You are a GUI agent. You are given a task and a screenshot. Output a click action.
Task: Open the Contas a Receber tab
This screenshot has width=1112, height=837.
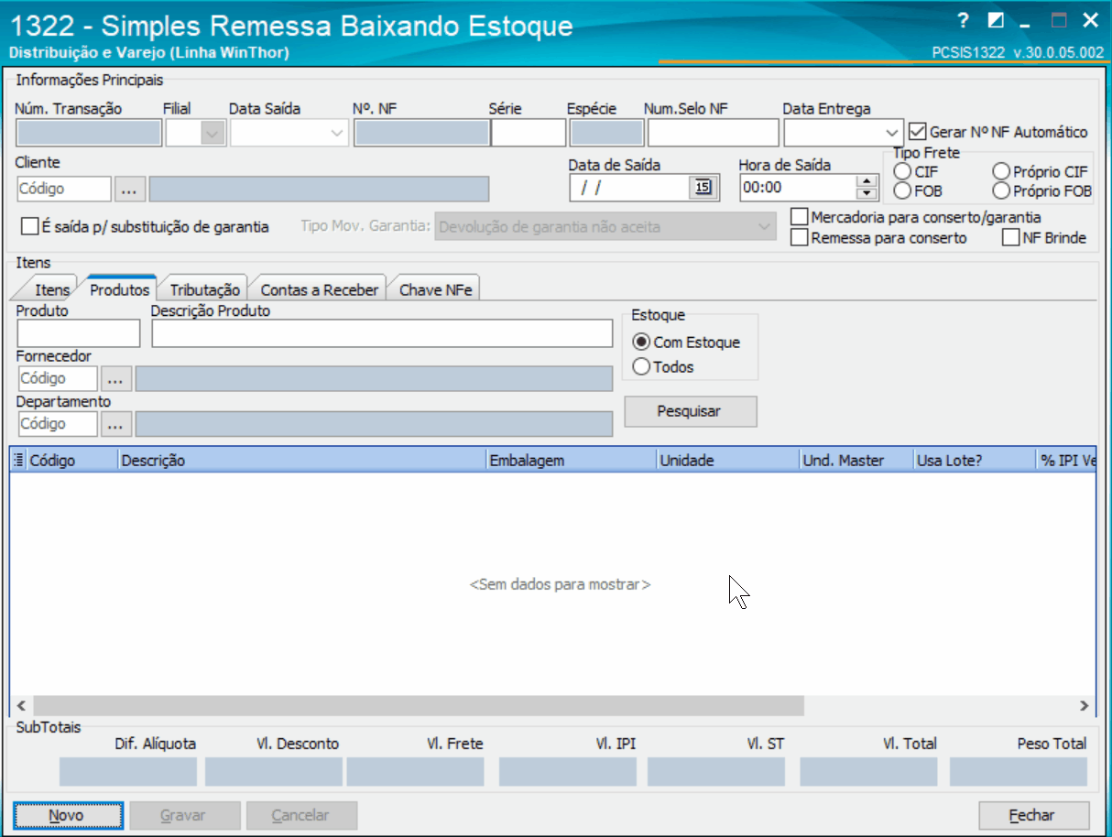pyautogui.click(x=320, y=289)
